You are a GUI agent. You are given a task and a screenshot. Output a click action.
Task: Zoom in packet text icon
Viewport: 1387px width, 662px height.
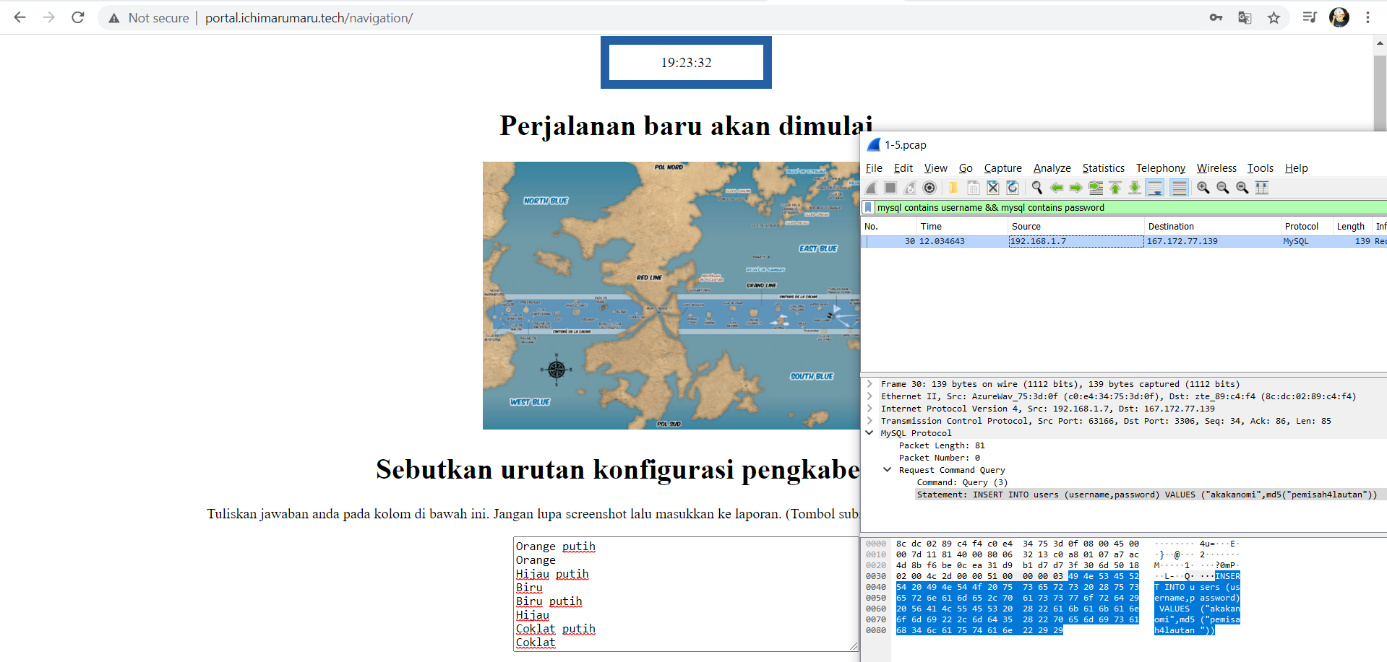(1203, 188)
